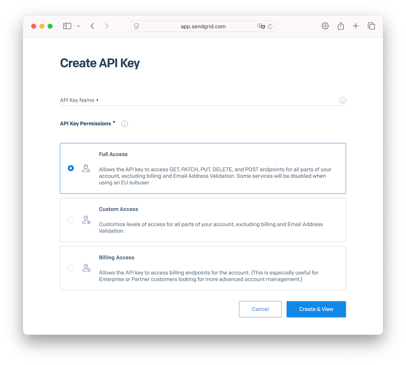Open the browser settings gear icon

325,26
